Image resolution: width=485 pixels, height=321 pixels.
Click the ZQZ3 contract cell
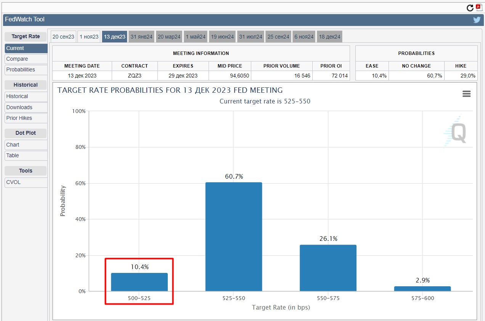click(135, 76)
